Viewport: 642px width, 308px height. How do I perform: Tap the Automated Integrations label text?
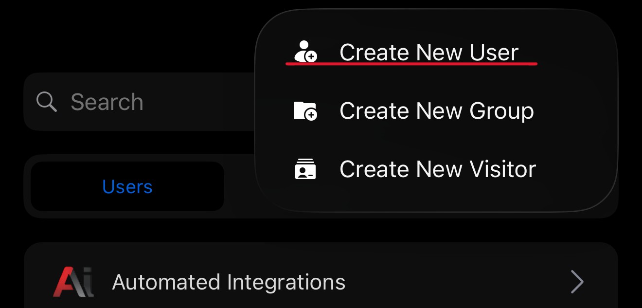click(229, 282)
